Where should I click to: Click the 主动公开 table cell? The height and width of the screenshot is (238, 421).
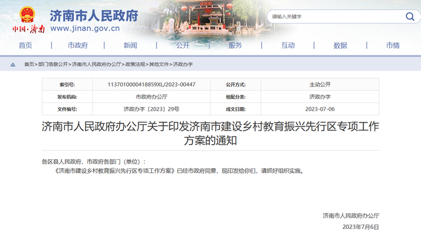point(320,85)
